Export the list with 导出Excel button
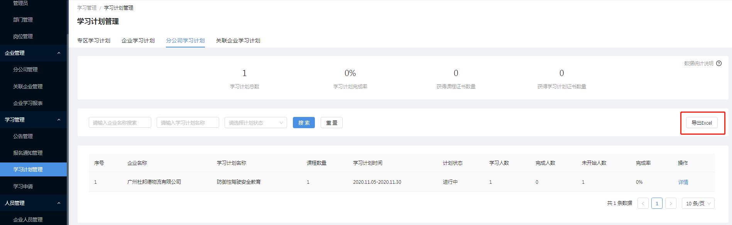Screen dimensions: 732x225 click(x=702, y=123)
